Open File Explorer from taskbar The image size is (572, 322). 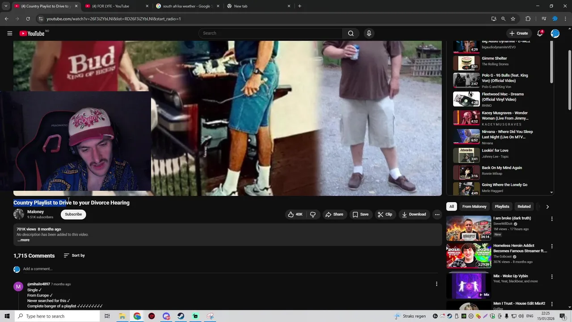point(122,316)
